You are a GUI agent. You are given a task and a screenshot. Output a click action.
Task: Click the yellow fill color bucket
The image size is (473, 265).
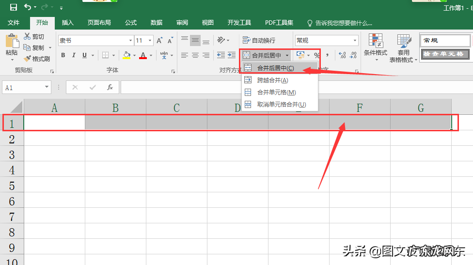126,55
